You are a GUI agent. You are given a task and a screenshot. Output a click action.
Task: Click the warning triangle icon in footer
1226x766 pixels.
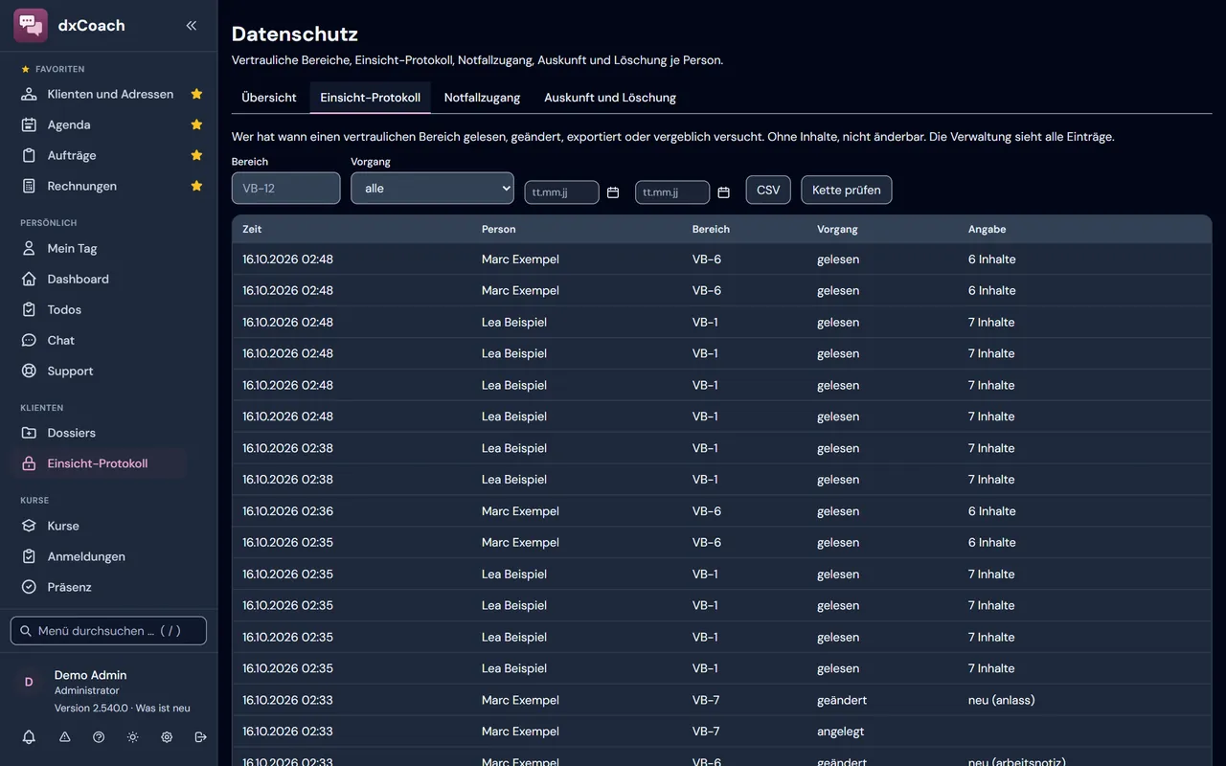(65, 737)
